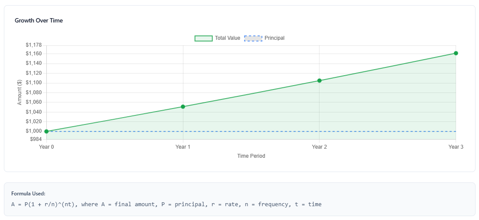The image size is (479, 220).
Task: Toggle the Principal legend item
Action: 264,38
